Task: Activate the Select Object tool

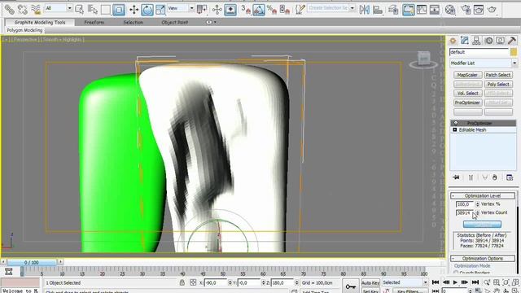Action: 80,9
